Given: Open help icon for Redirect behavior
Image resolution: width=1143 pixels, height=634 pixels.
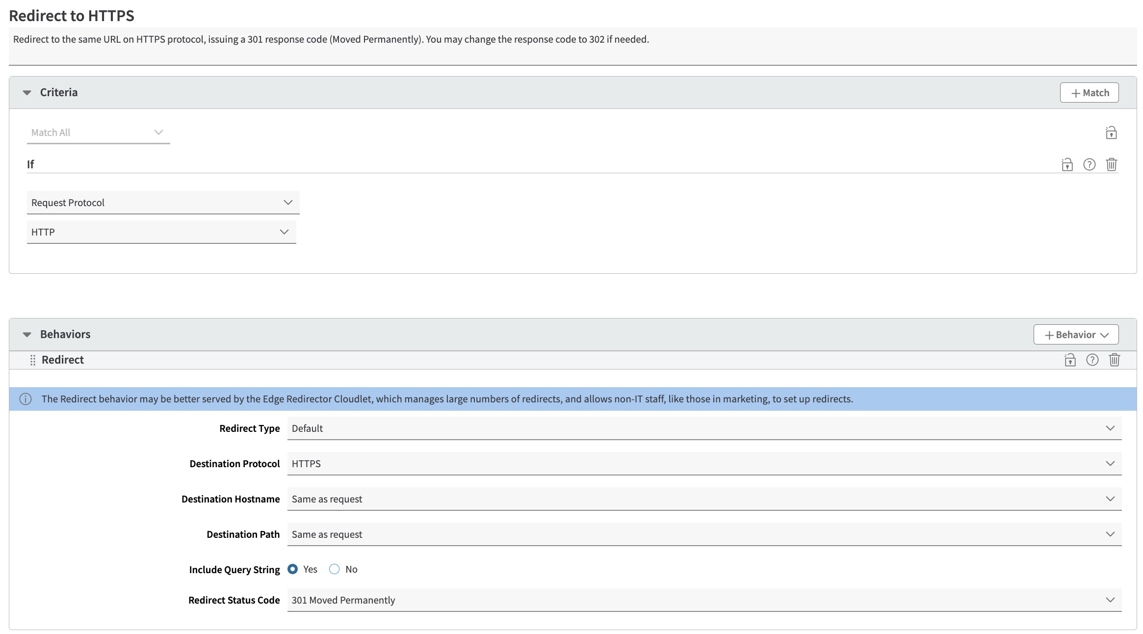Looking at the screenshot, I should [1092, 360].
